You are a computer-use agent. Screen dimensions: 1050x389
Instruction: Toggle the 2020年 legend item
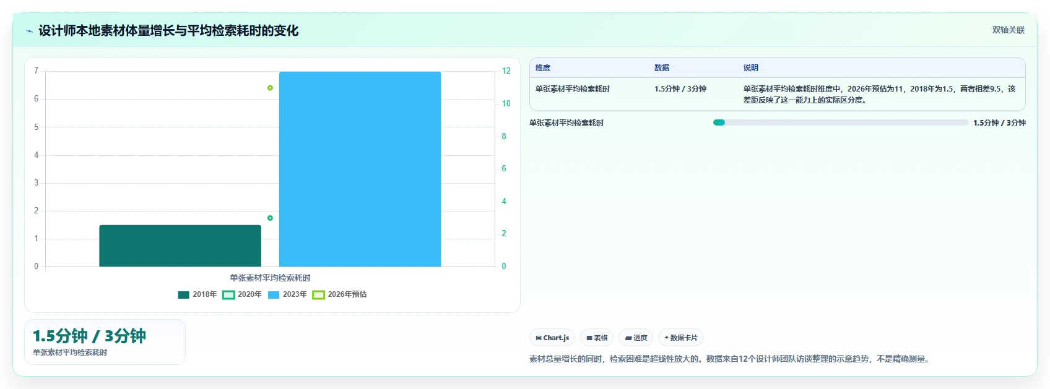click(242, 294)
